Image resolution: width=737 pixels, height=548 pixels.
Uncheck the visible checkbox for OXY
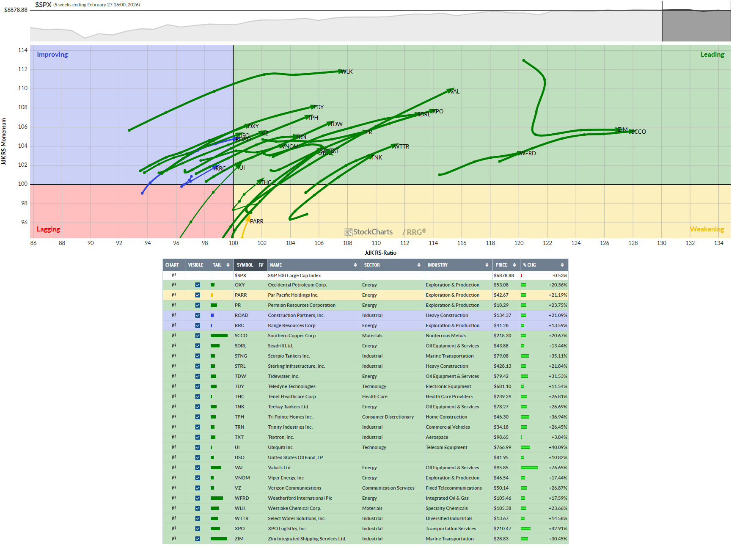(198, 285)
